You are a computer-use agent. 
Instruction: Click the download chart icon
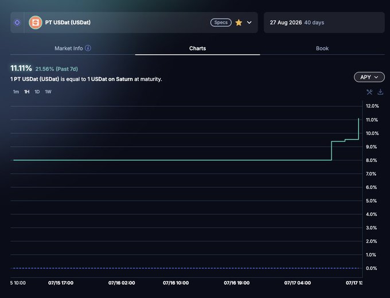tap(380, 92)
